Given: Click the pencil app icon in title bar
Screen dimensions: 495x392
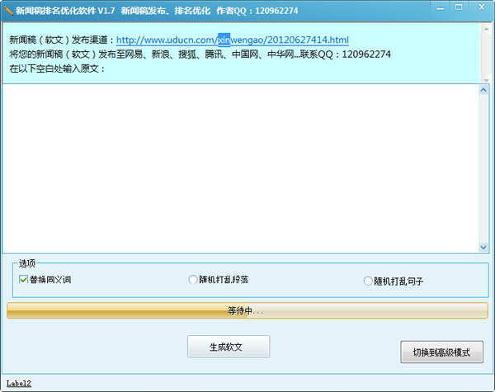Looking at the screenshot, I should (x=9, y=10).
